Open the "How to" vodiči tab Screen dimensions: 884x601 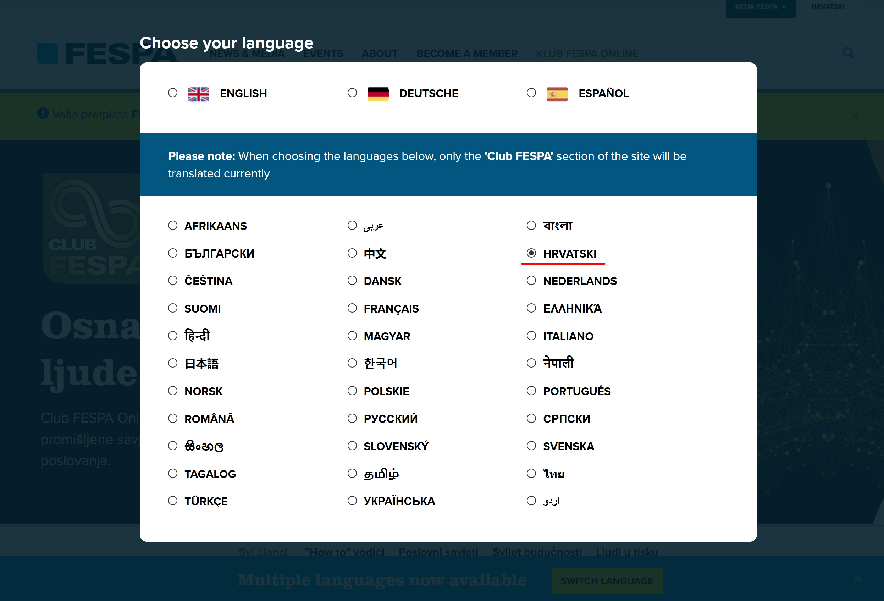click(344, 552)
